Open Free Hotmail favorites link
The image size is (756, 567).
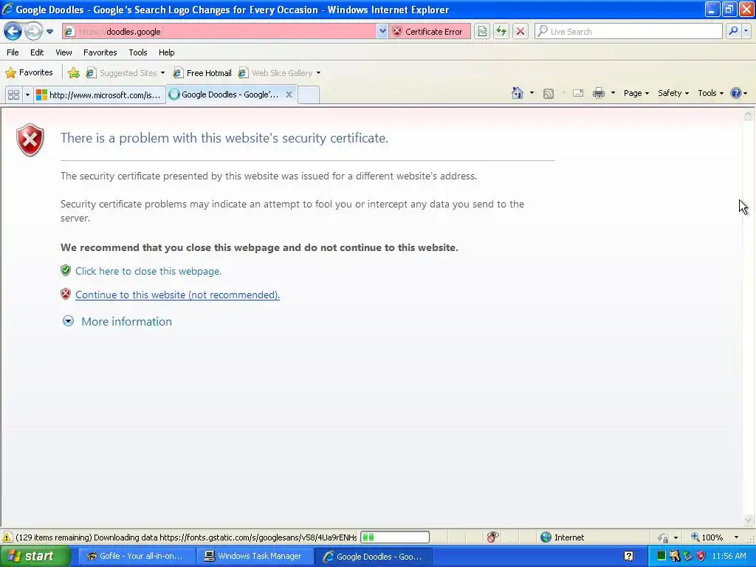coord(202,73)
